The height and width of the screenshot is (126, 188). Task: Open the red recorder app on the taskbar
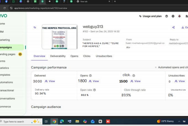108,122
